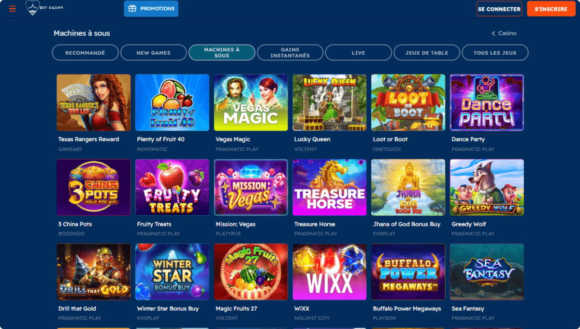The width and height of the screenshot is (580, 329).
Task: Click the back chevron beside Casino
Action: coord(493,33)
